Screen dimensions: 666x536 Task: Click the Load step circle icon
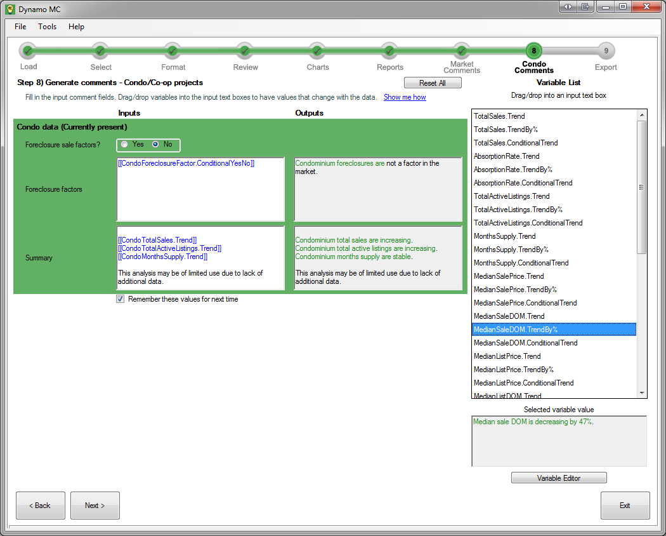(x=28, y=51)
